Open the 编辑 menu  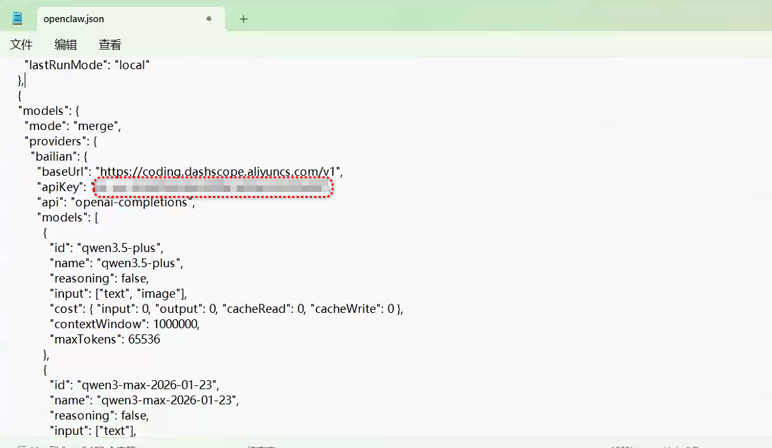click(x=65, y=44)
